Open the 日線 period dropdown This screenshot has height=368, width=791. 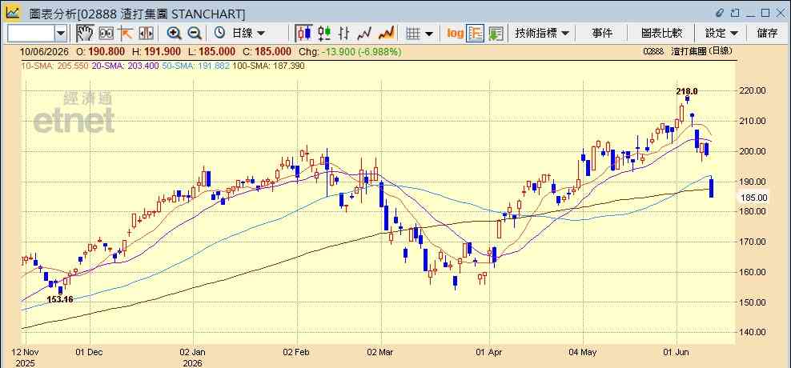tap(248, 34)
